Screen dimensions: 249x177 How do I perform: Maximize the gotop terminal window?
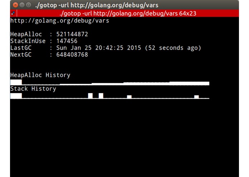[x=28, y=5]
